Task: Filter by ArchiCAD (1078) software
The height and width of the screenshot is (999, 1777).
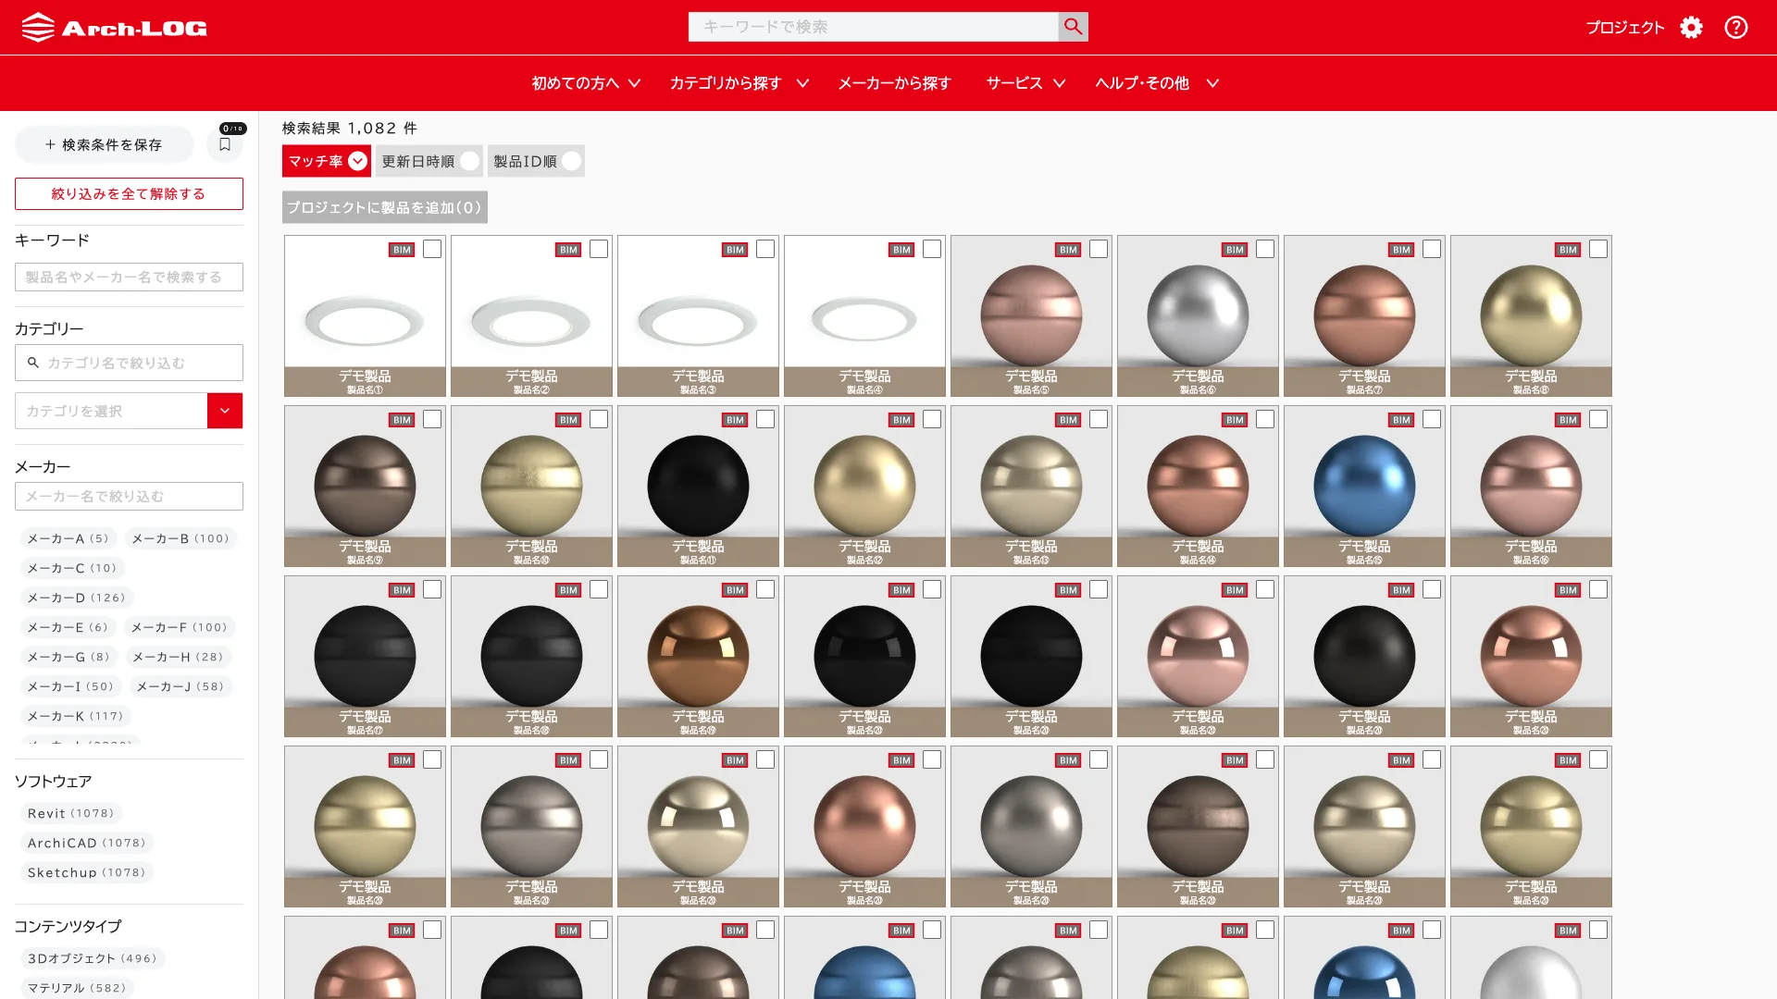Action: click(x=87, y=843)
